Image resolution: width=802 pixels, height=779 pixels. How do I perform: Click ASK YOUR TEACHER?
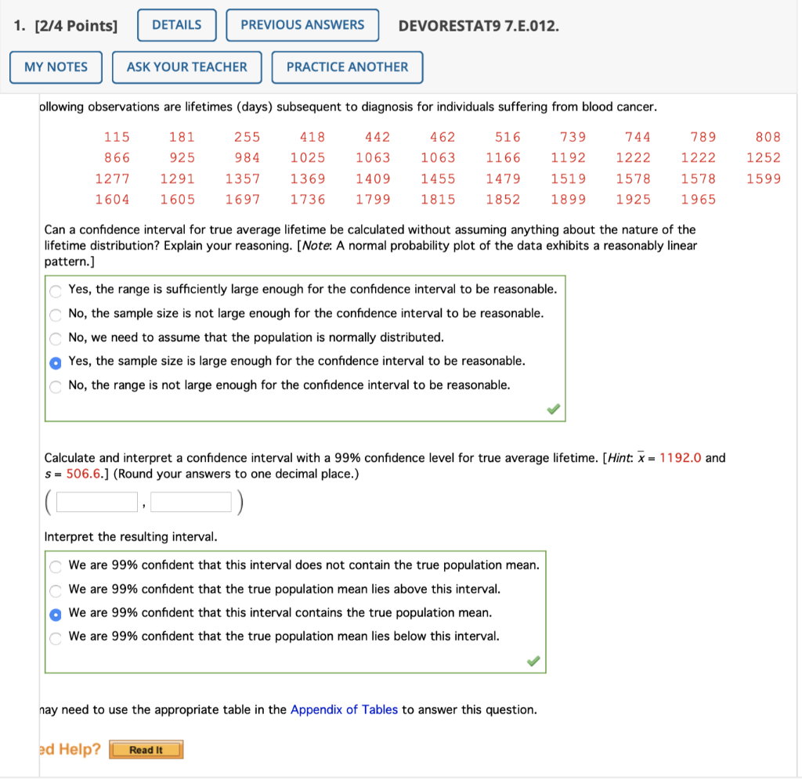186,67
